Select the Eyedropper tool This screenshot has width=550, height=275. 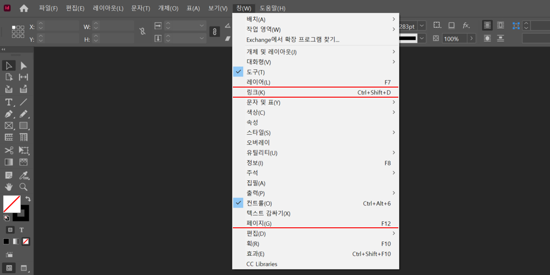click(x=23, y=175)
